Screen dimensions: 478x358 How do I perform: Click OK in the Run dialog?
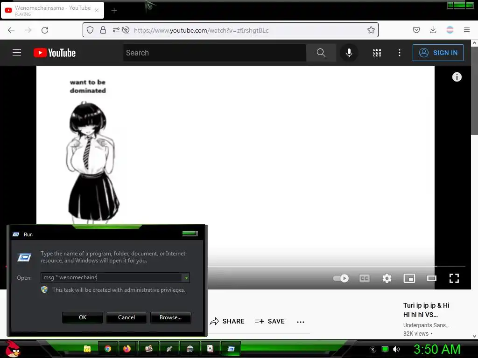tap(83, 317)
